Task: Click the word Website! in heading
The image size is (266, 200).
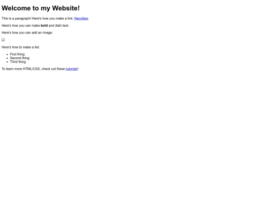Action: pyautogui.click(x=66, y=8)
